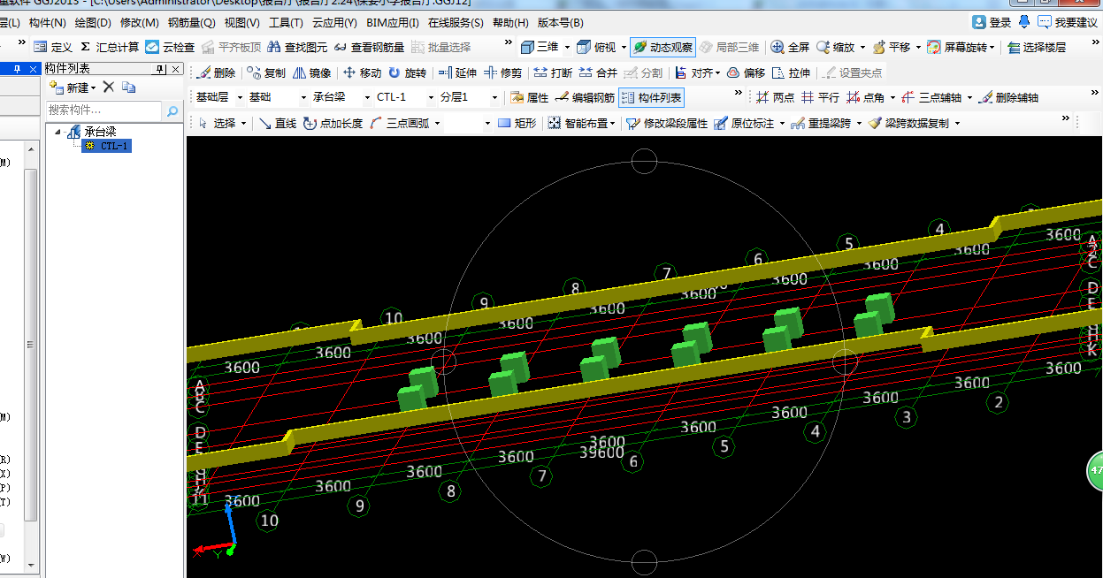The height and width of the screenshot is (578, 1103).
Task: Open 编辑钢筋 edit rebar tool
Action: click(x=585, y=98)
